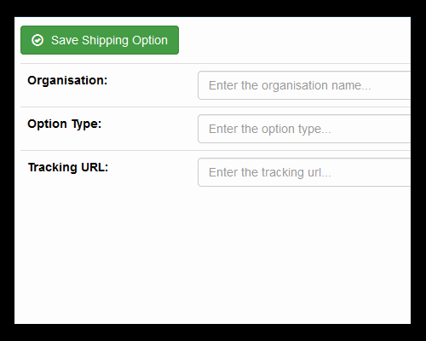Select the 'Enter the option type...' placeholder text

point(270,129)
